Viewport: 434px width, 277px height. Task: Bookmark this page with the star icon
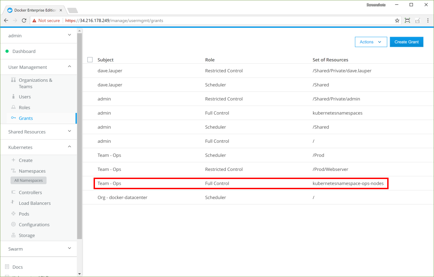397,21
